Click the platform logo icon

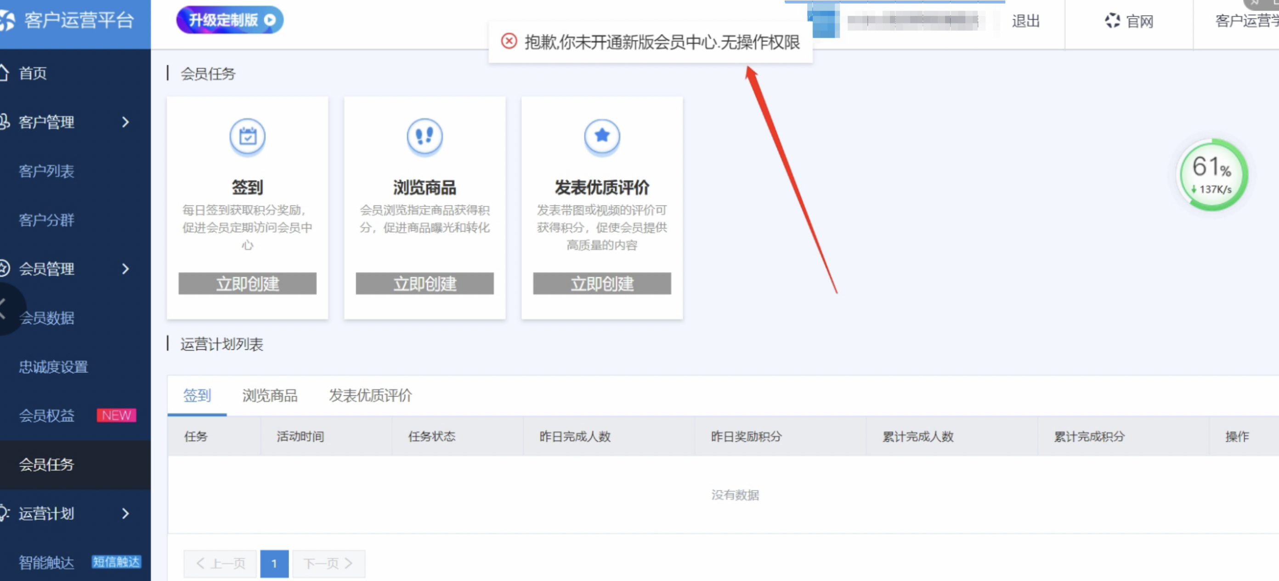point(7,20)
